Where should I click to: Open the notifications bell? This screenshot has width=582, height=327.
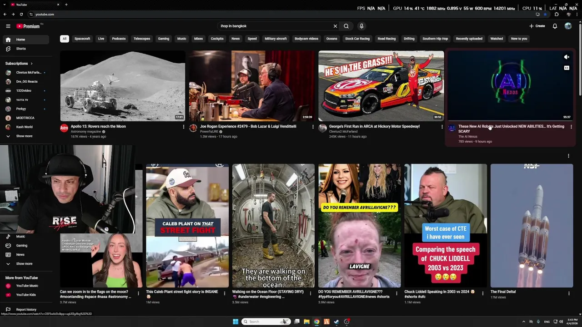555,26
